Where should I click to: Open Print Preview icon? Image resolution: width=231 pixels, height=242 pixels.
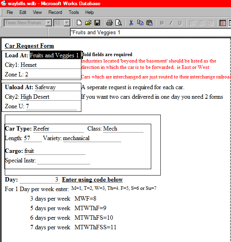119,23
